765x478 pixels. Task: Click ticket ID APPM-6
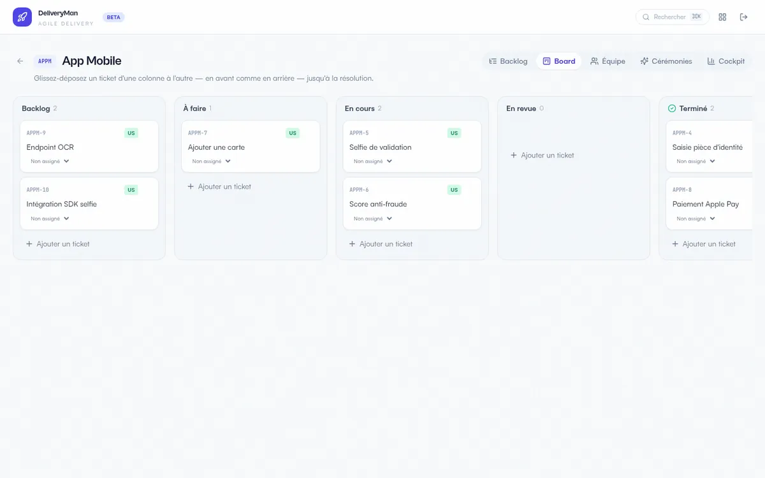point(359,190)
